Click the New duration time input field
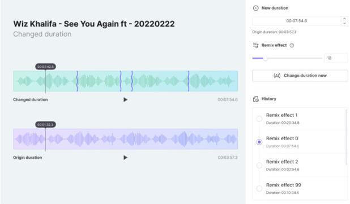350x204 pixels. (297, 21)
